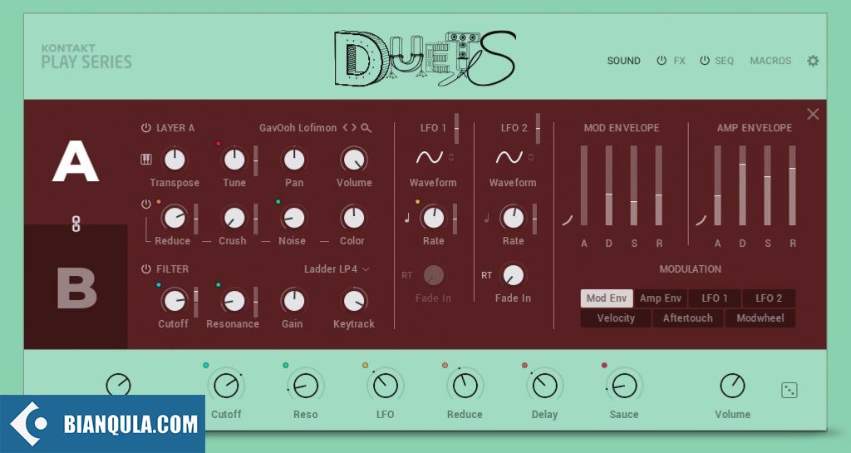
Task: Select the LFO 2 modulation source
Action: tap(769, 298)
